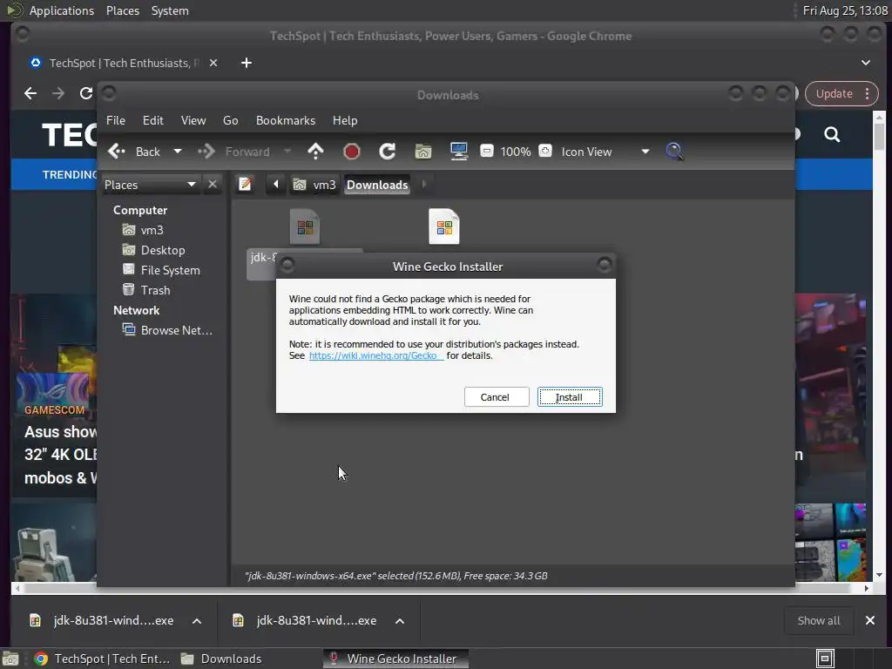Click Chrome's back arrow
892x669 pixels.
coord(30,93)
